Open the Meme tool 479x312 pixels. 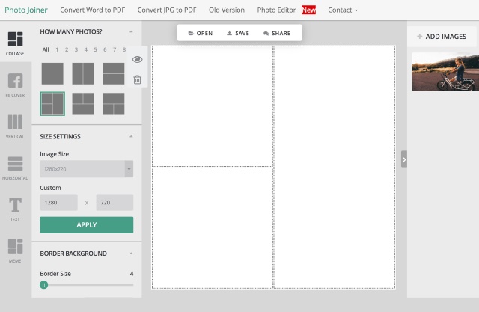click(15, 250)
